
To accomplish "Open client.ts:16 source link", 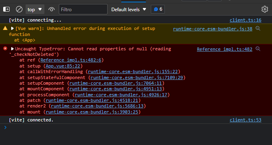I will (246, 20).
